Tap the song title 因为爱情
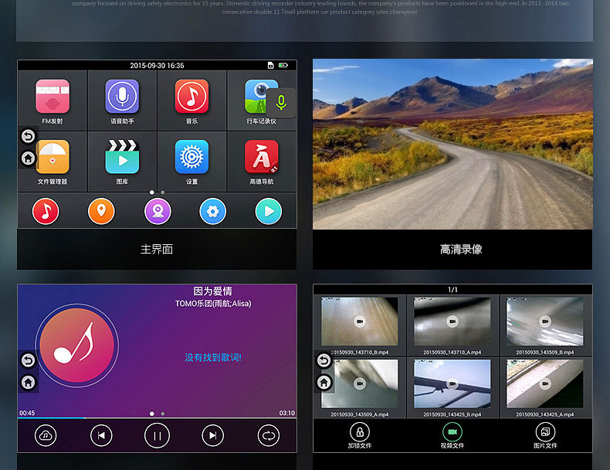This screenshot has height=470, width=610. click(213, 291)
